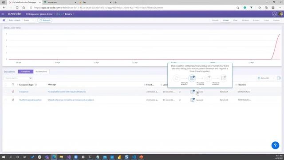
Task: Check the Exception row checkbox
Action: click(x=6, y=92)
